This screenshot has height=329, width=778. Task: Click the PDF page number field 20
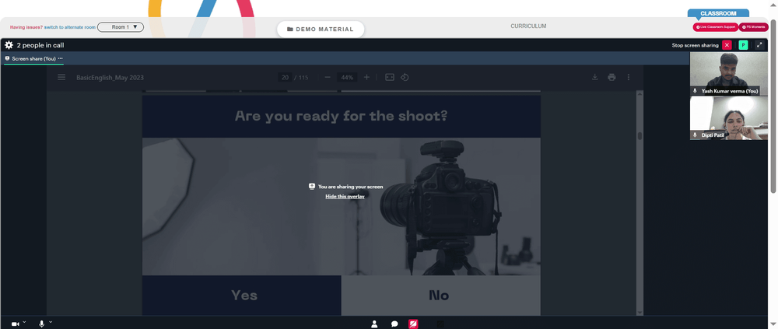point(285,78)
